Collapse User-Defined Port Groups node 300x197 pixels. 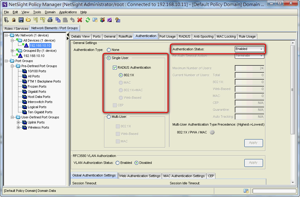click(12, 117)
